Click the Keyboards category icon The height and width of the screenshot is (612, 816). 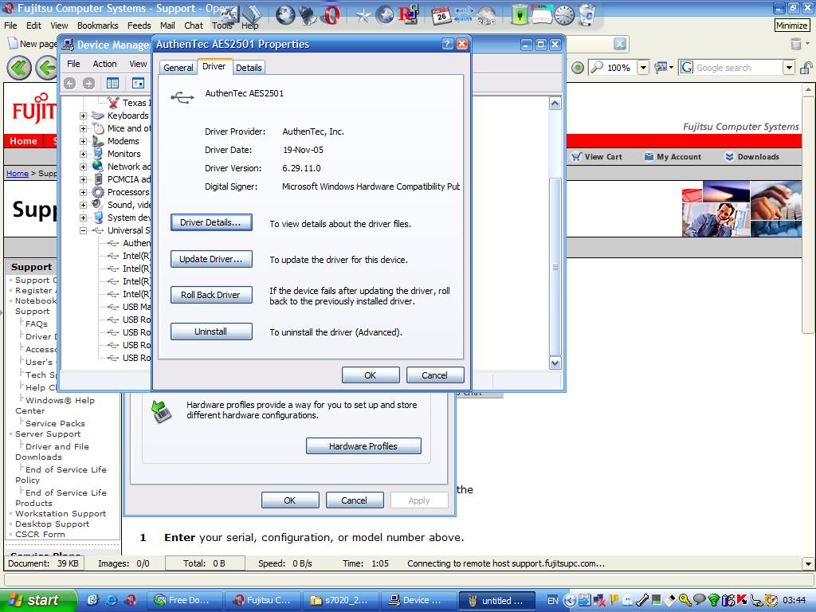pos(98,116)
